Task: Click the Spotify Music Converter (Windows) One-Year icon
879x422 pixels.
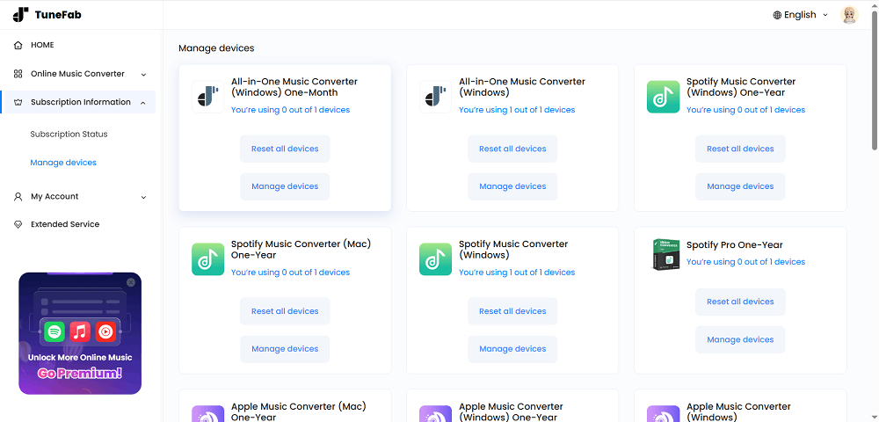Action: [x=663, y=97]
